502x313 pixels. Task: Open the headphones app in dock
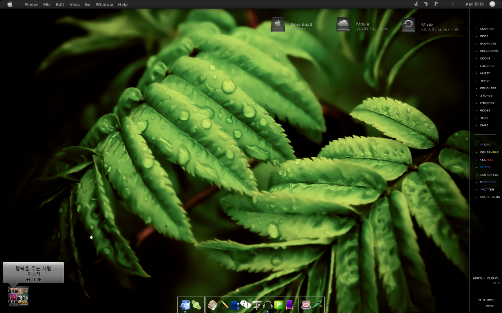coord(267,305)
